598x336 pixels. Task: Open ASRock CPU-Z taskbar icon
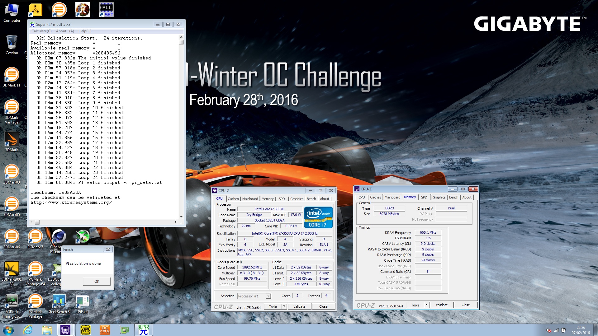tap(86, 330)
